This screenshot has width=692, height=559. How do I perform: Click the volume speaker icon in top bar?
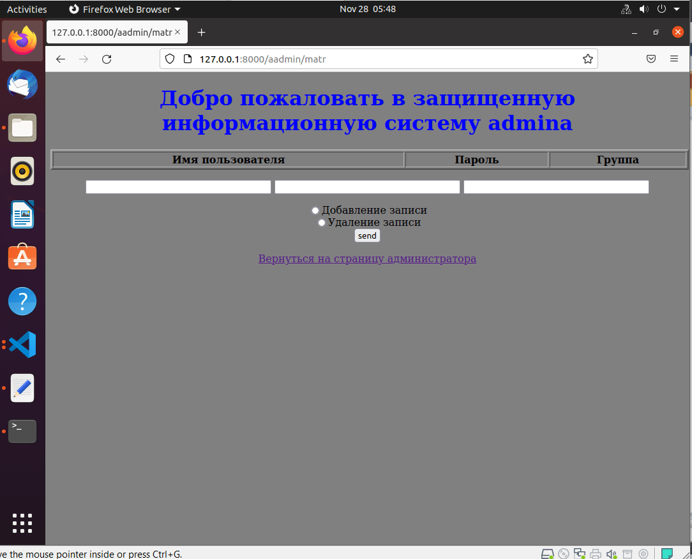point(643,9)
